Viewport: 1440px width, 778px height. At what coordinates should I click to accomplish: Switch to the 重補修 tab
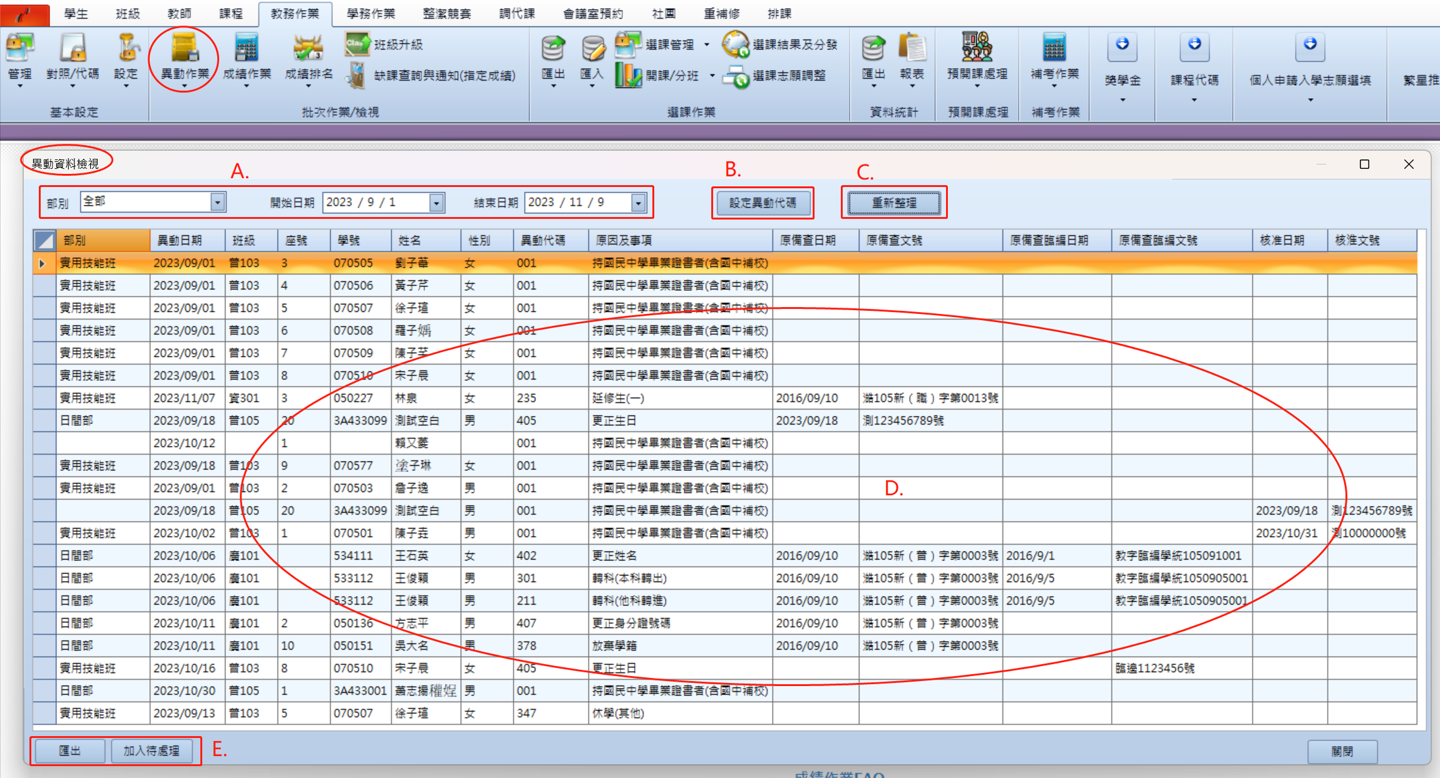point(721,14)
